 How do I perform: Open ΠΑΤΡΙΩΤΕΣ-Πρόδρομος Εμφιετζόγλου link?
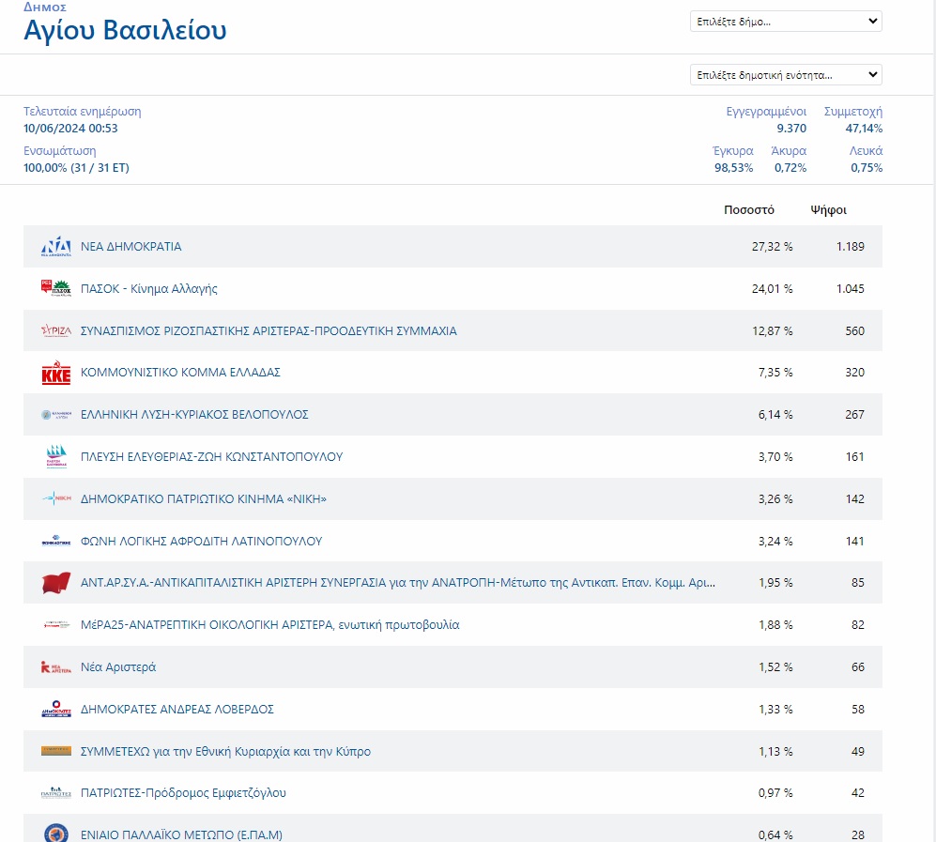(x=183, y=793)
